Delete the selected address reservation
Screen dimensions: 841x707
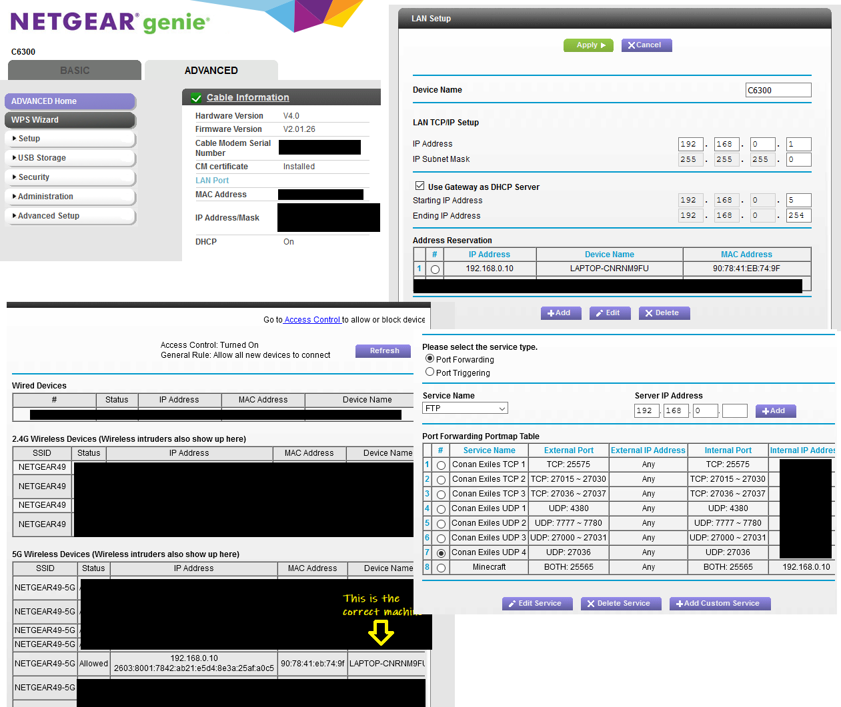(664, 313)
